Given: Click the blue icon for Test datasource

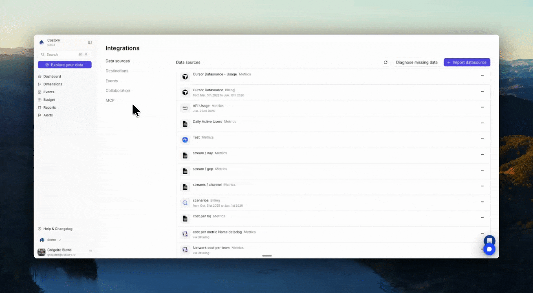Looking at the screenshot, I should tap(185, 140).
